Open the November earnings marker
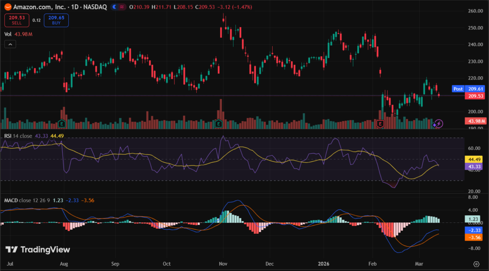489x271 pixels. (220, 124)
